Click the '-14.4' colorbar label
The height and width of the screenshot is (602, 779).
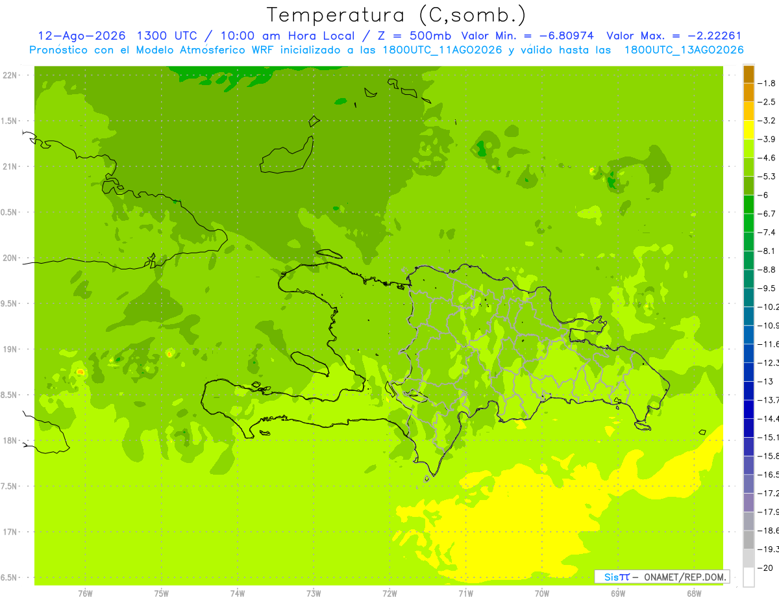pyautogui.click(x=769, y=418)
